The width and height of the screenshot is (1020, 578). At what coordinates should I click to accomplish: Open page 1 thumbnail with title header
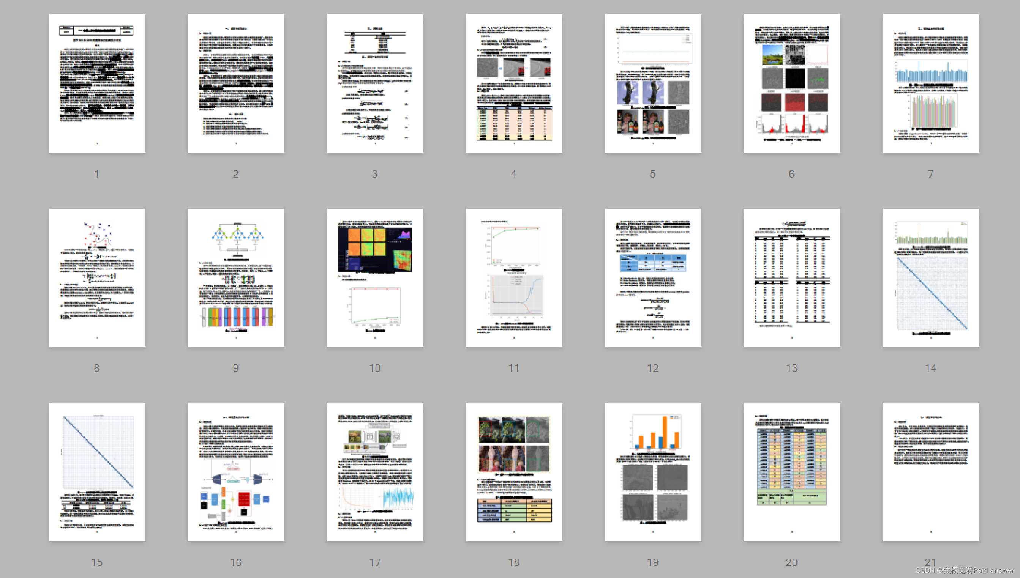click(x=97, y=83)
